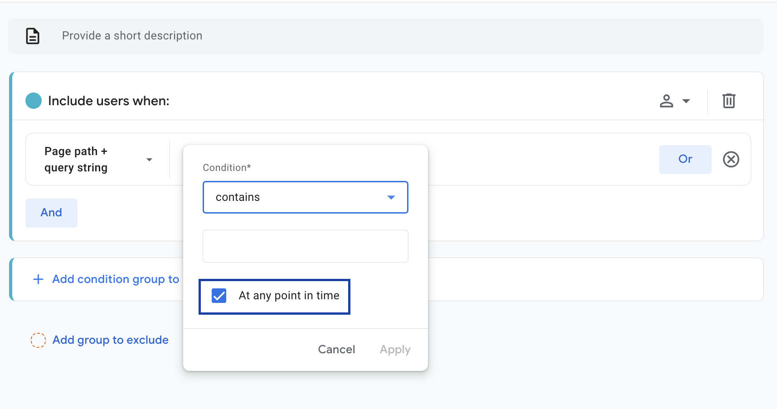Click the user scoping person icon
The width and height of the screenshot is (777, 409).
click(666, 101)
